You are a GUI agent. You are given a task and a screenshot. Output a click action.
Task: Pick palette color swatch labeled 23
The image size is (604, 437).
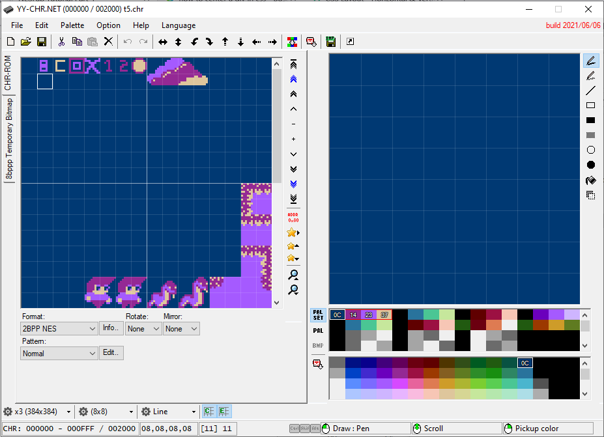(369, 315)
